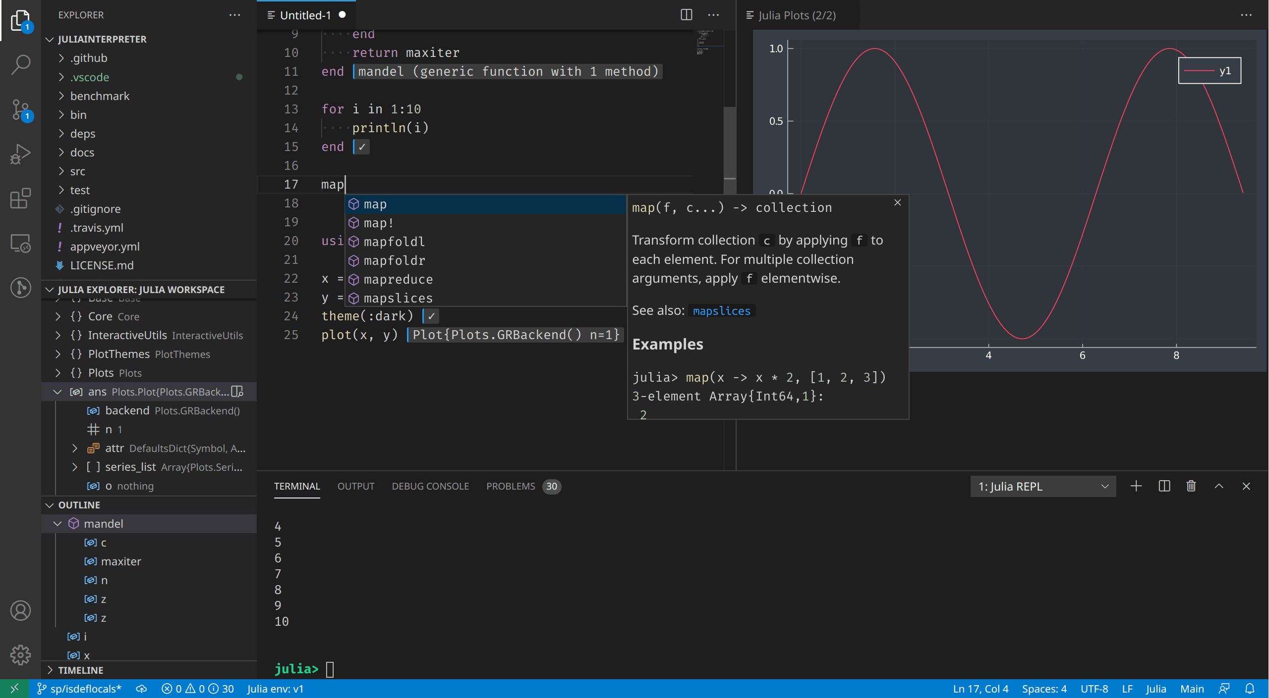Expand the benchmark folder in Explorer
The height and width of the screenshot is (698, 1269).
100,96
